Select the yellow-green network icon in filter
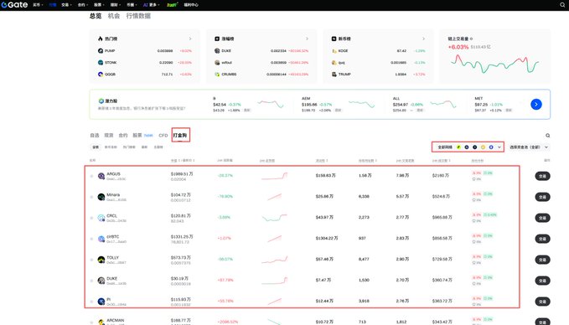Screen dimensions: 569x325 coord(458,147)
